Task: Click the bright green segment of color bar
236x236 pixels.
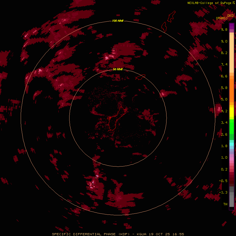Action: click(232, 127)
